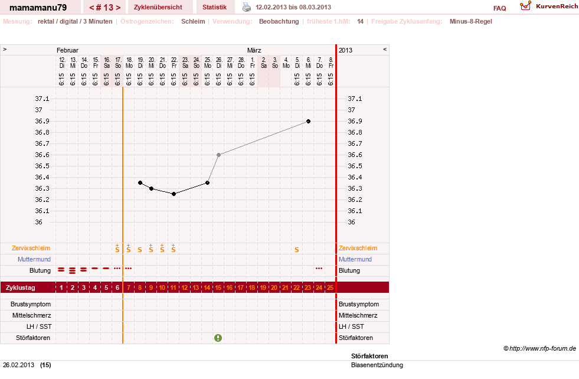Select the temperature point on 20. Mi

[x=152, y=188]
